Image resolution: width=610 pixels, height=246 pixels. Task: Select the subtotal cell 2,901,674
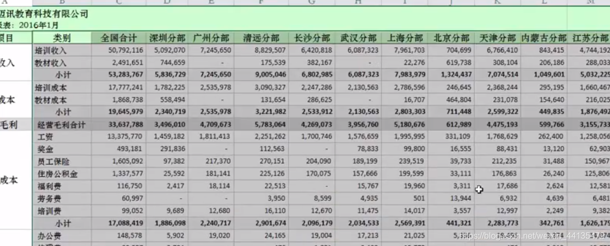coord(261,224)
